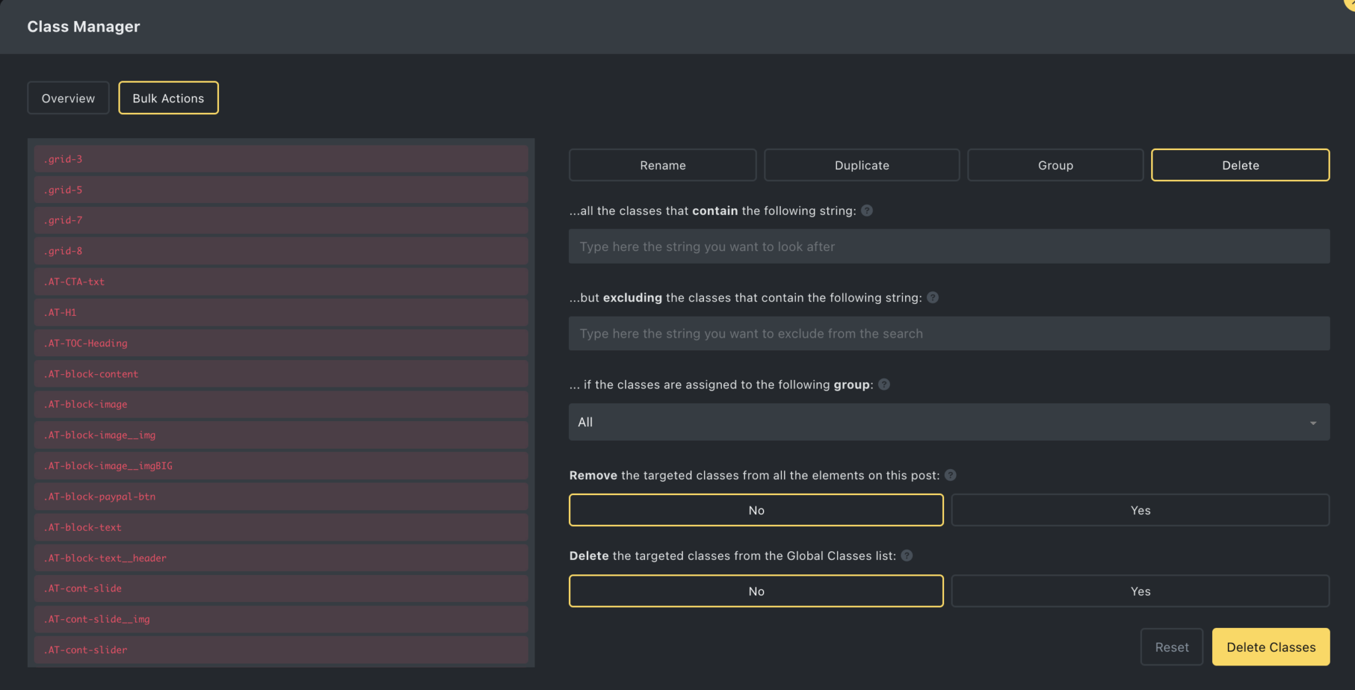Select the .AT-block-paypal-btn class row

click(281, 496)
